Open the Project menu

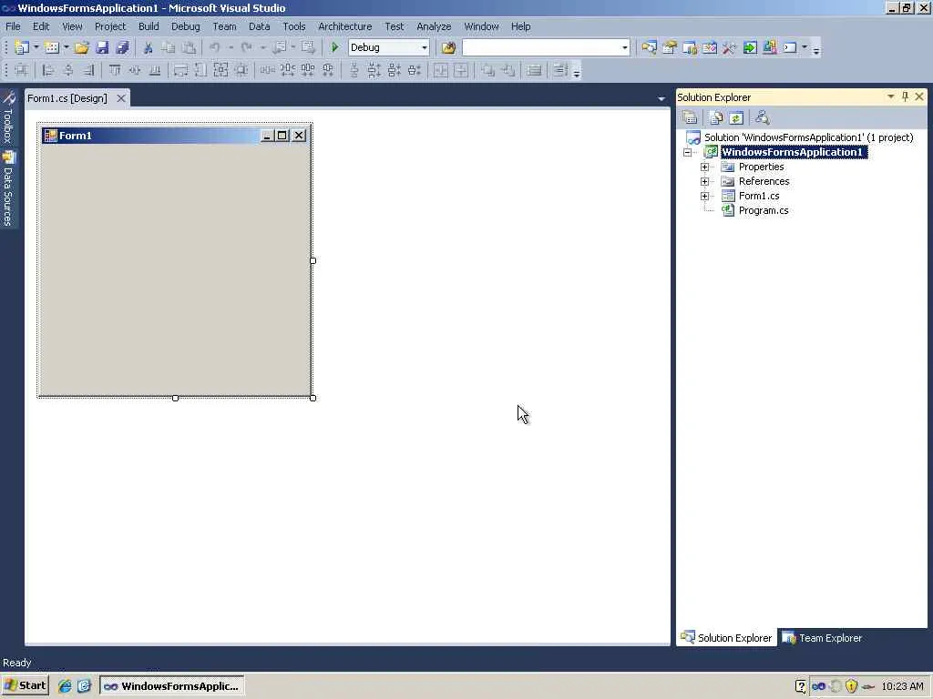(110, 26)
